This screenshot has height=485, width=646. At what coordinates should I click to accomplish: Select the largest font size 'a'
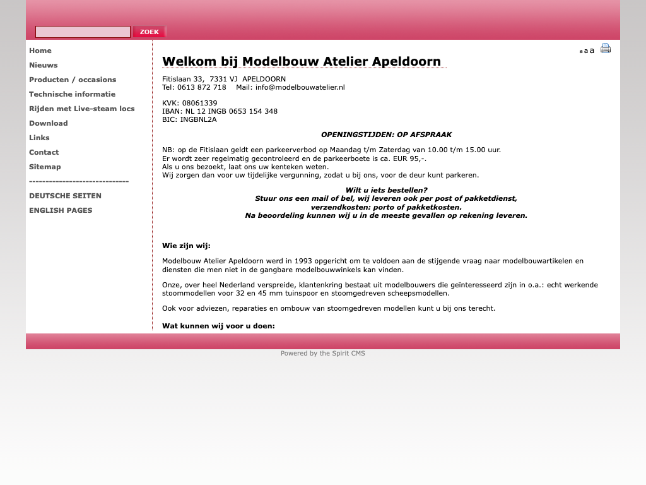click(592, 51)
